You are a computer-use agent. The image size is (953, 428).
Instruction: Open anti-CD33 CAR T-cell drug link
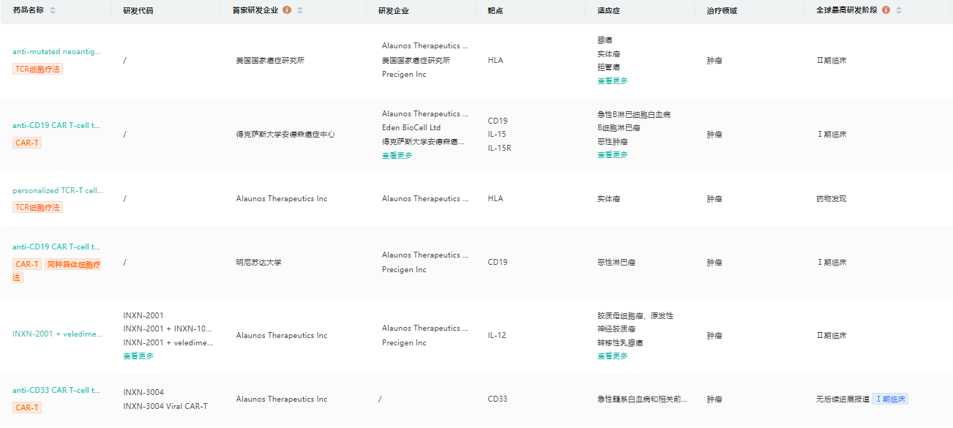[56, 391]
